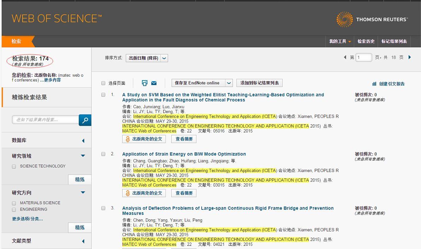This screenshot has height=249, width=421.
Task: Click 精炼 button under research domain
Action: click(x=80, y=179)
